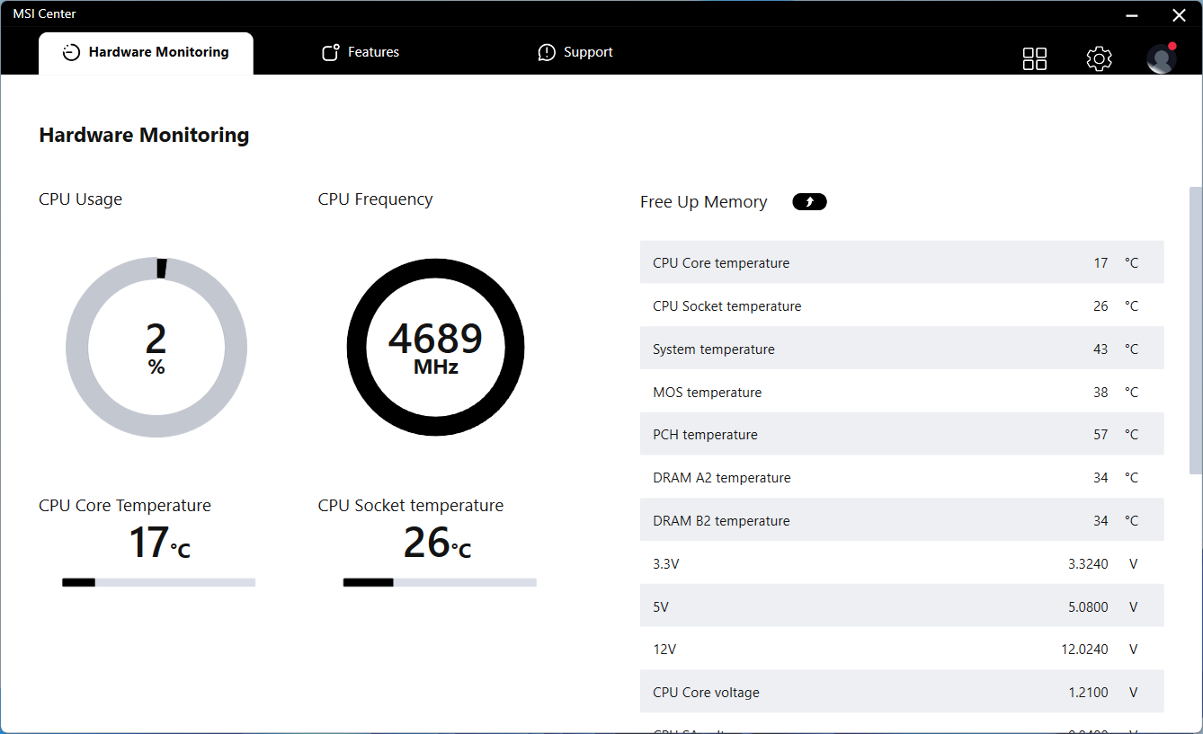1203x734 pixels.
Task: Click the Hardware Monitoring gauge tab icon
Action: [71, 53]
